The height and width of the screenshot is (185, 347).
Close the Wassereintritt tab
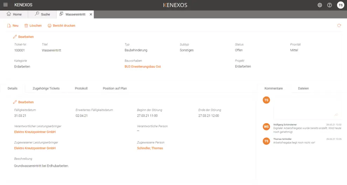coord(91,14)
